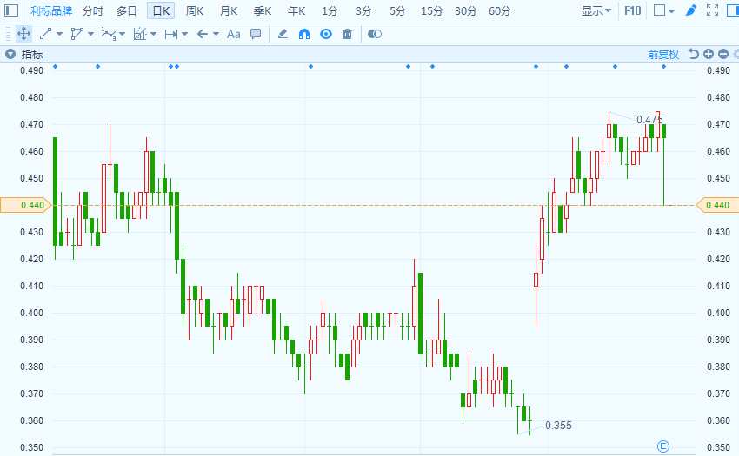Viewport: 739px width, 456px height.
Task: Select the comment bubble note tool
Action: coord(256,34)
